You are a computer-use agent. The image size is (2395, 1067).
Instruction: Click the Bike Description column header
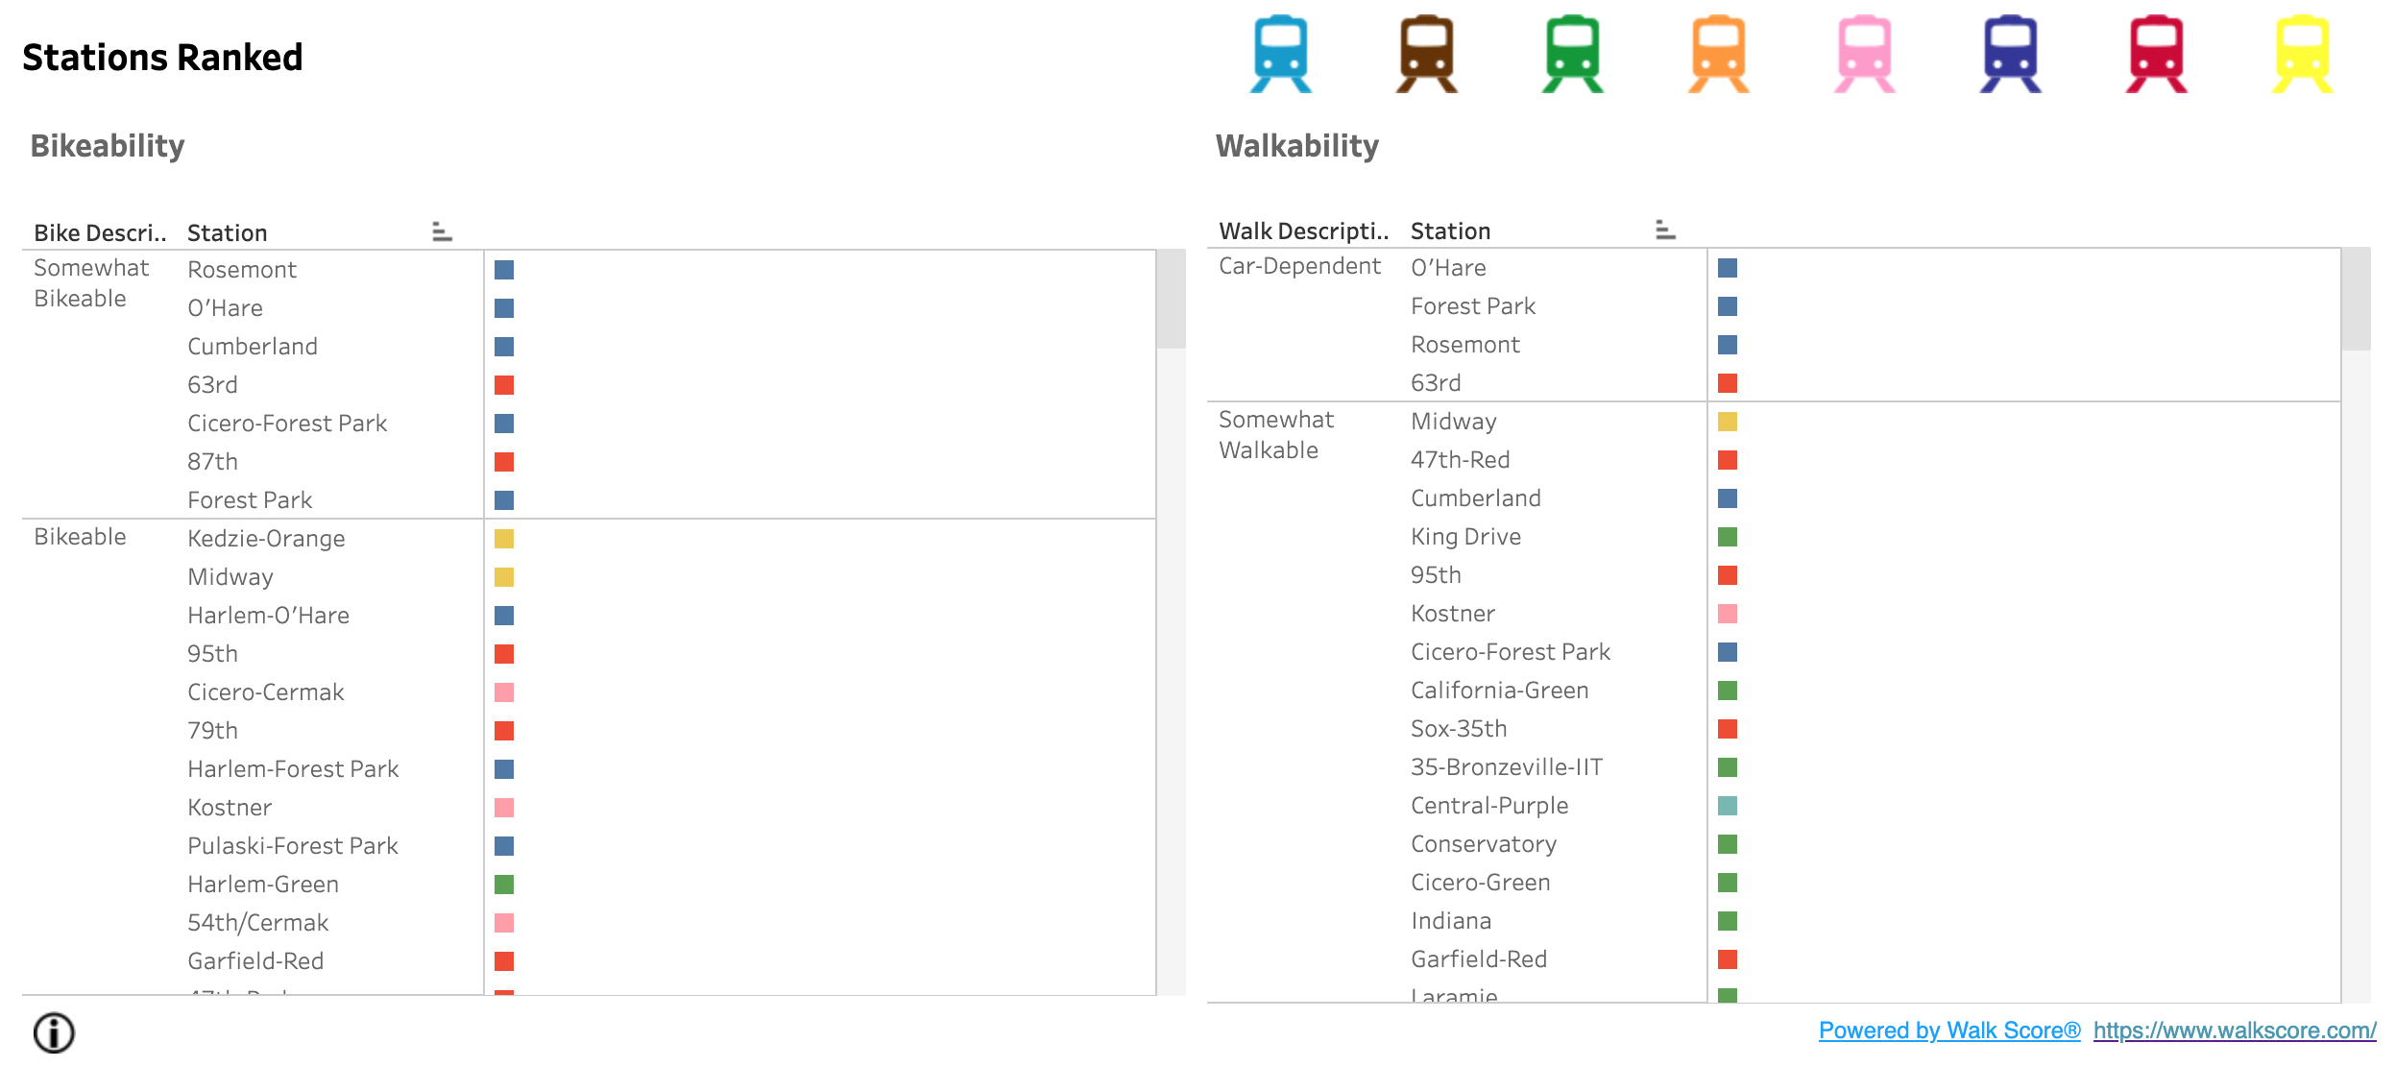pos(100,233)
